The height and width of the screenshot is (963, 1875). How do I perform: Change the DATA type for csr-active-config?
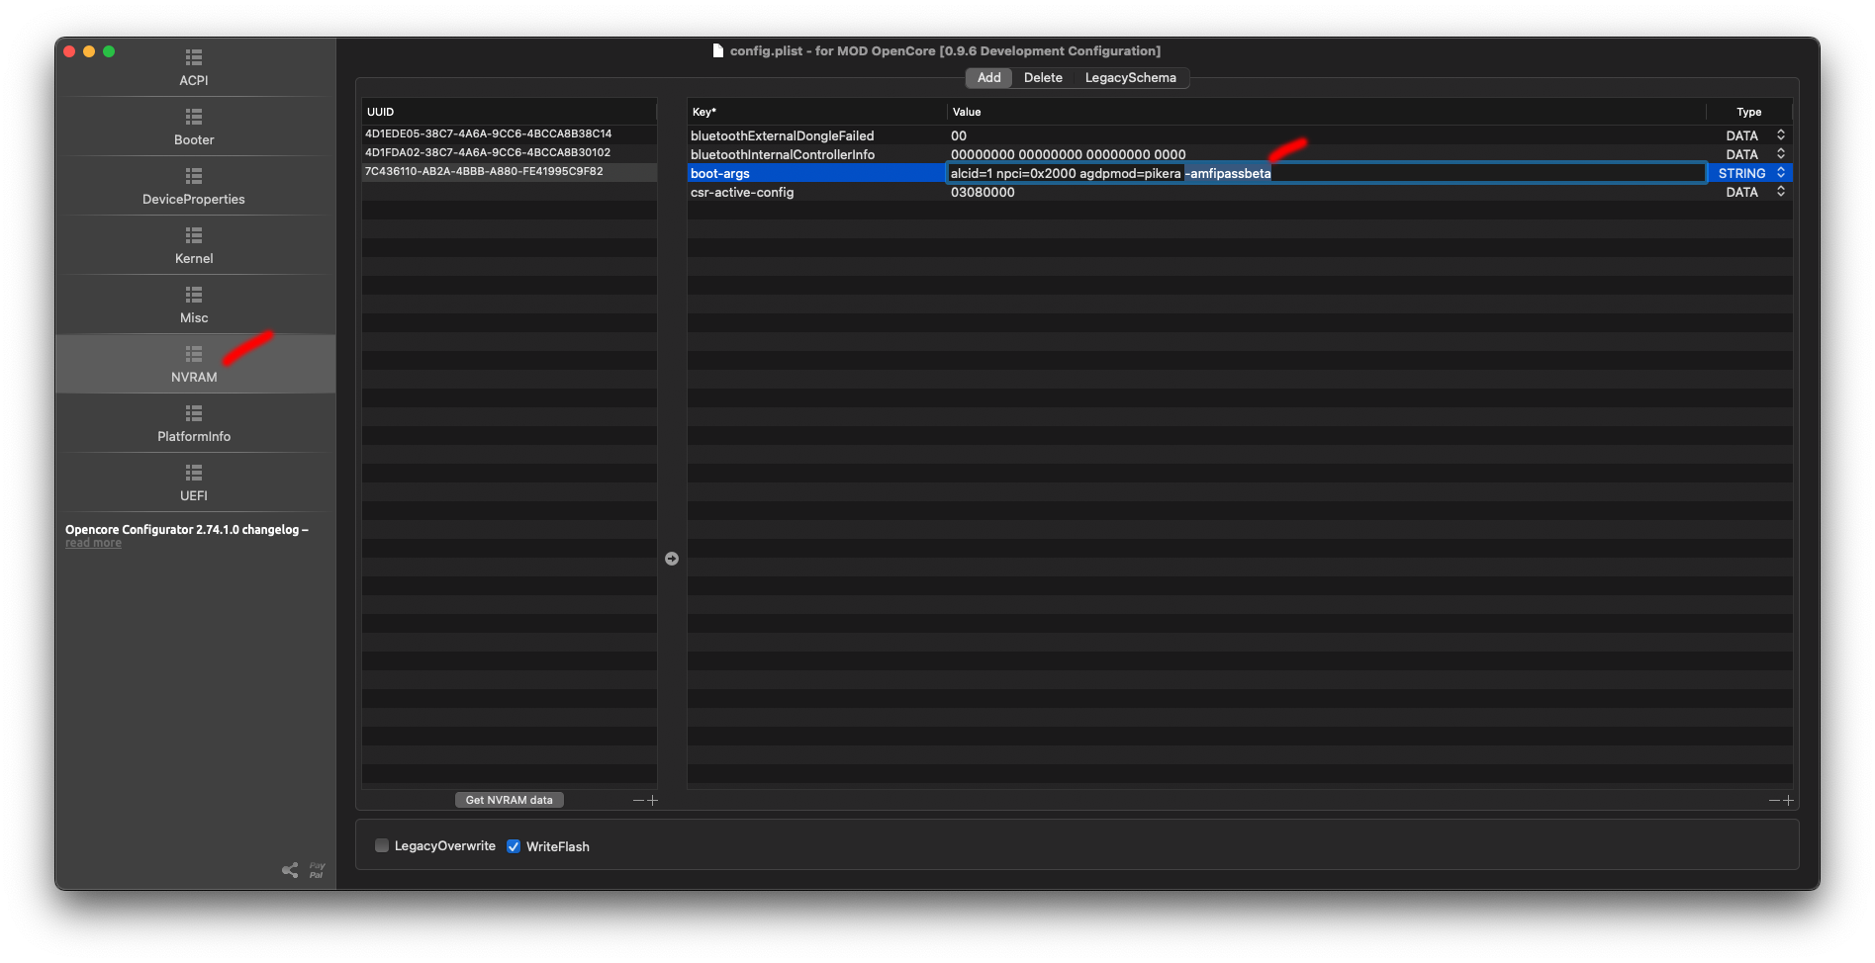click(x=1781, y=192)
